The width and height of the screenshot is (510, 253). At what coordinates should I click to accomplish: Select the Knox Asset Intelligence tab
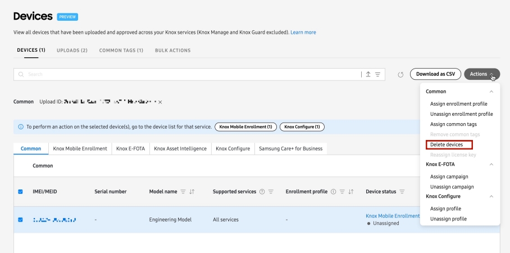180,148
